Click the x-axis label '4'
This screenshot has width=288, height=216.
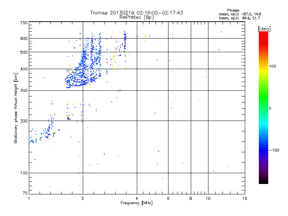tap(137, 198)
